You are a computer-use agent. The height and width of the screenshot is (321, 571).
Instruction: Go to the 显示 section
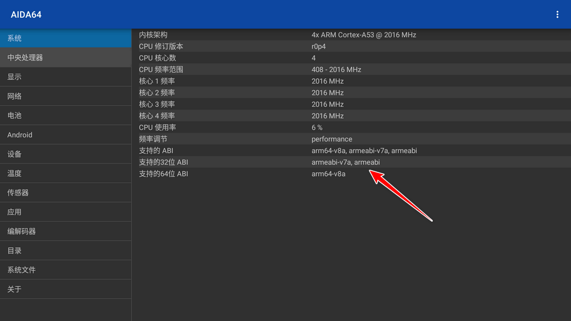(66, 77)
